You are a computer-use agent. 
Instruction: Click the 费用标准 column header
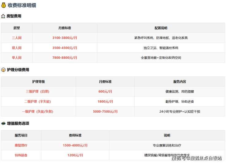(75, 135)
